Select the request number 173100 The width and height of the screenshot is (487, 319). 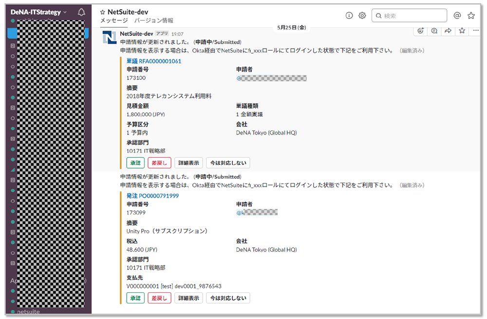136,78
